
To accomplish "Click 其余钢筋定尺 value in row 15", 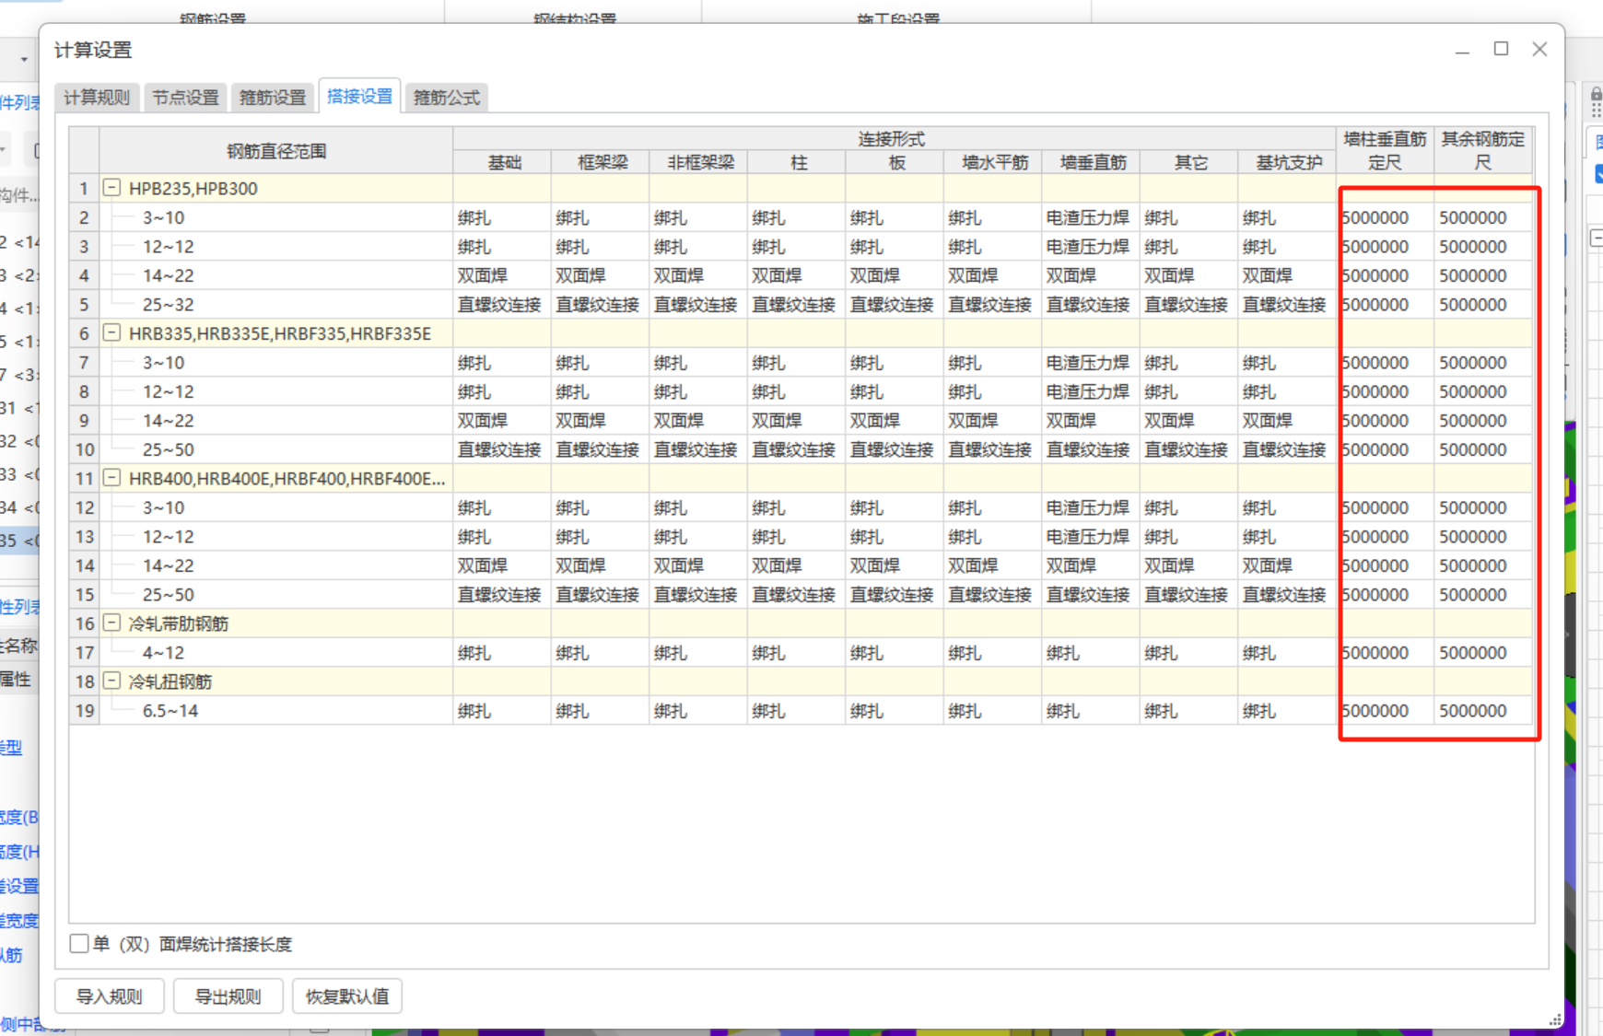I will click(x=1483, y=594).
